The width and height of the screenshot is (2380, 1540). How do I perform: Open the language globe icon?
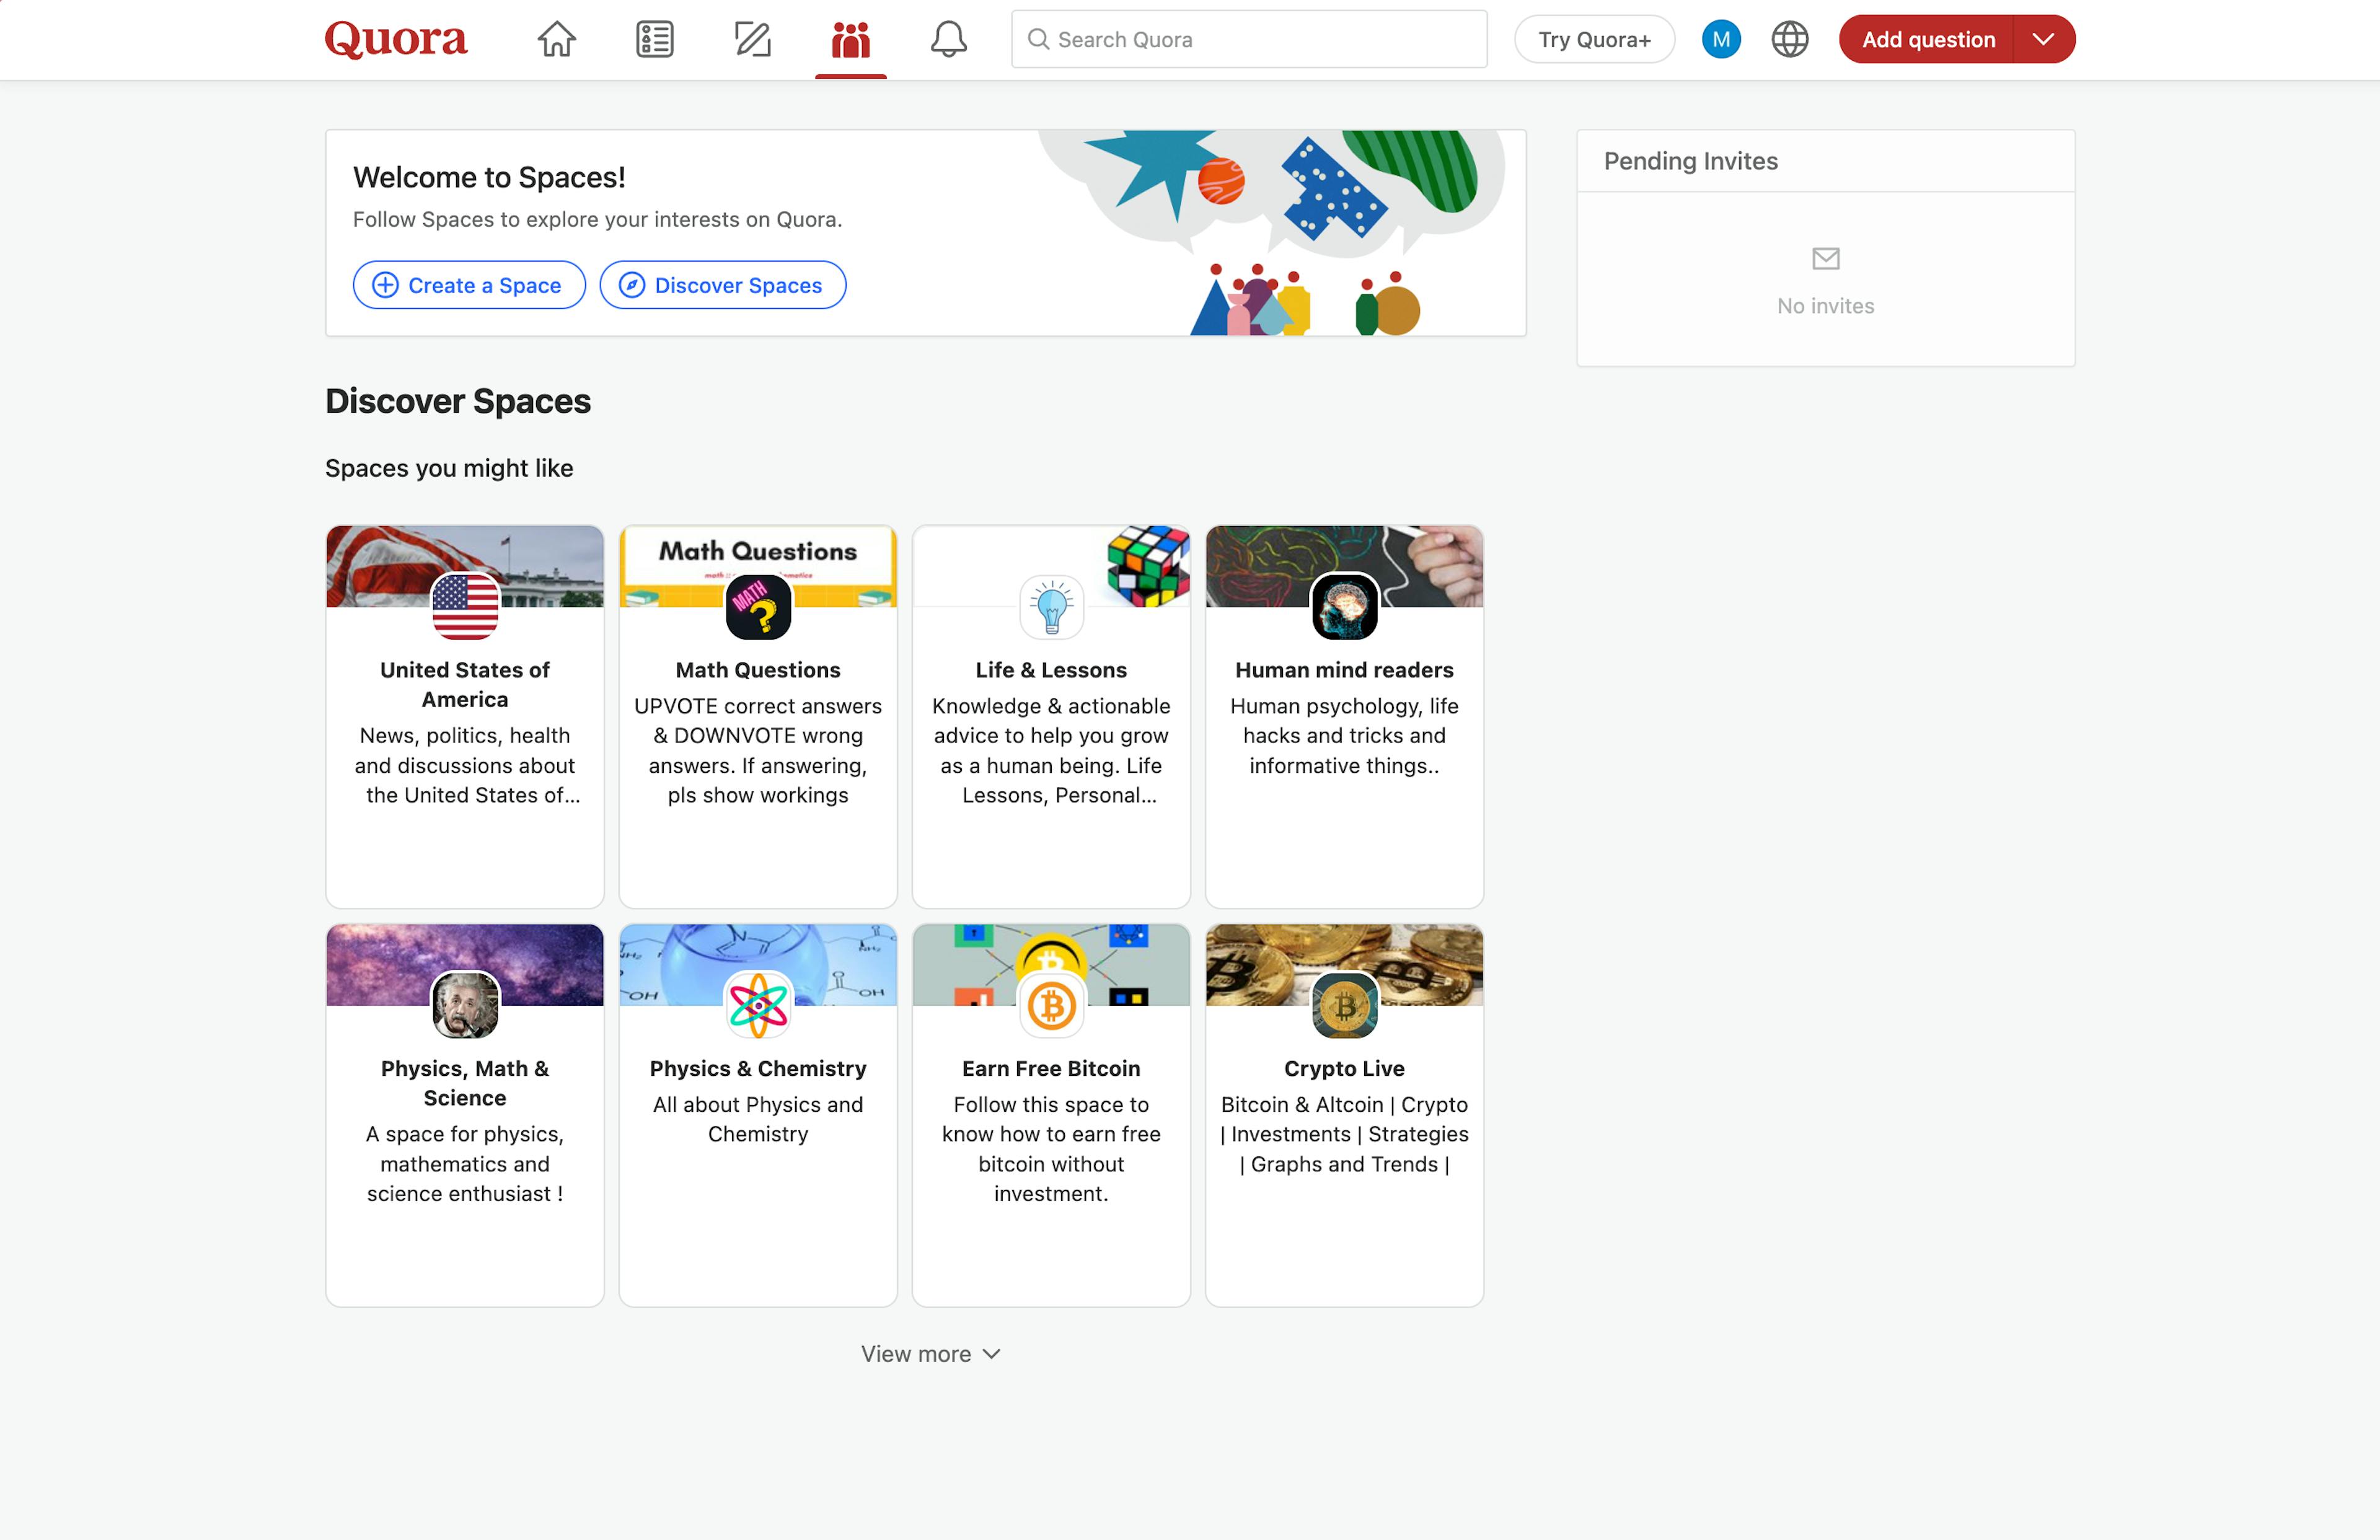[x=1790, y=39]
